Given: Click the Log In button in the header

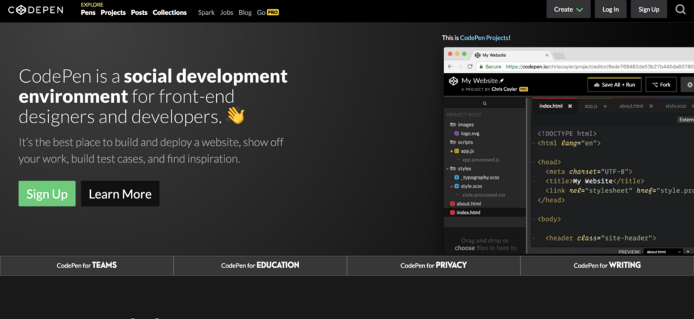Looking at the screenshot, I should [611, 9].
